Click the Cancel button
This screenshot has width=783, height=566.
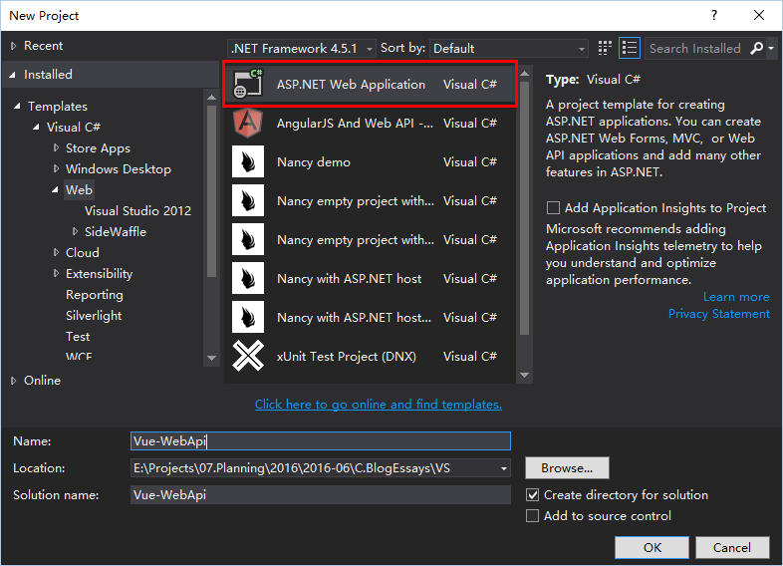[x=732, y=547]
